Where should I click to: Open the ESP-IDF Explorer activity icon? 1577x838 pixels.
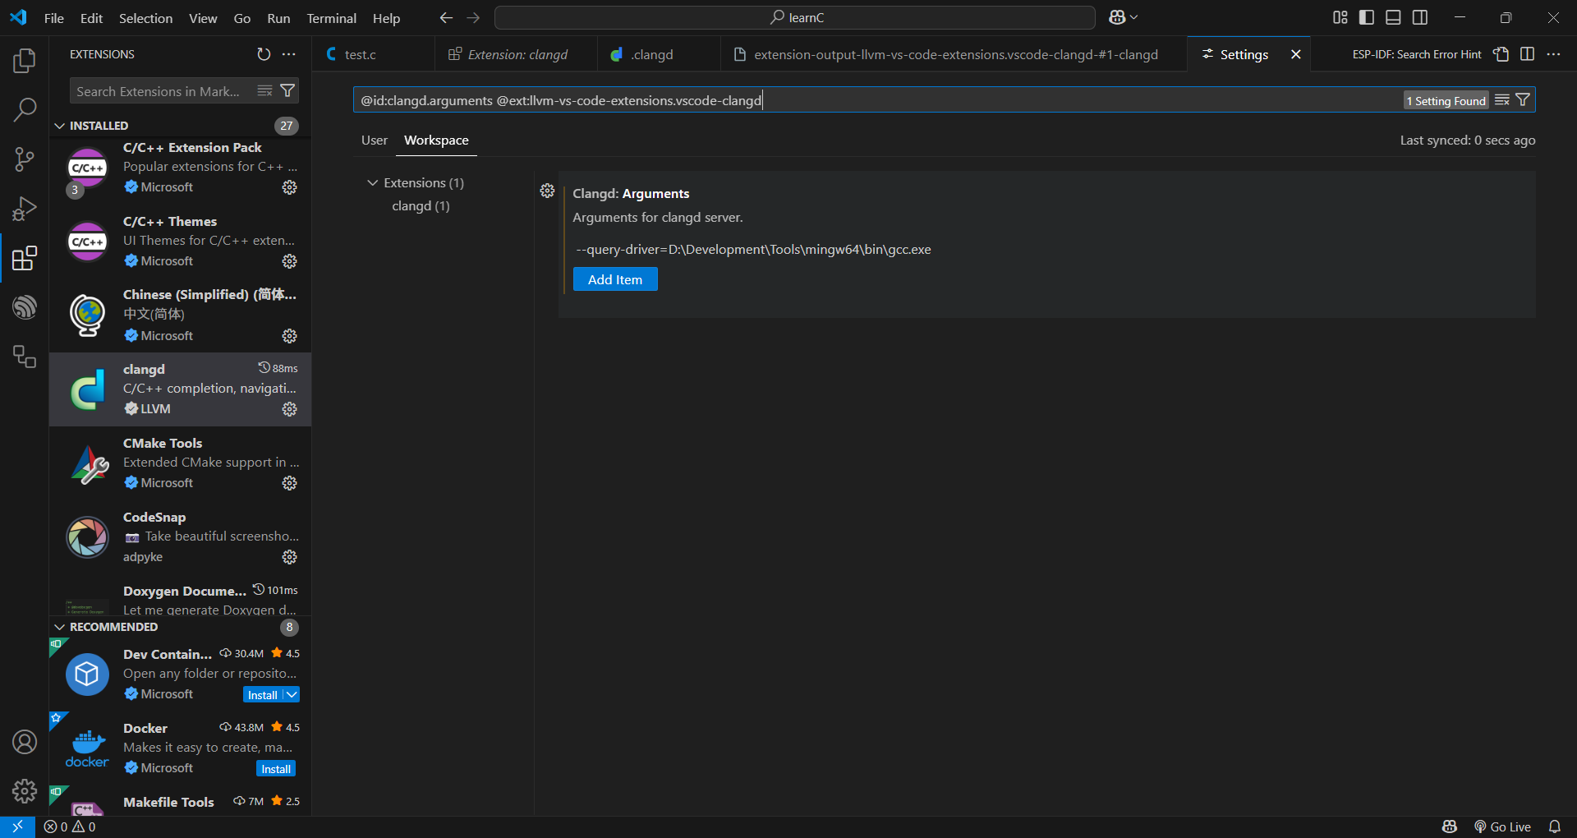25,307
